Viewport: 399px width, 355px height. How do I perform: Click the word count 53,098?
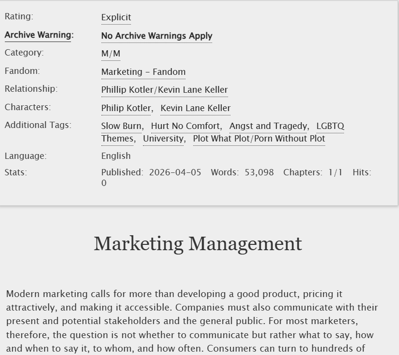(x=259, y=172)
